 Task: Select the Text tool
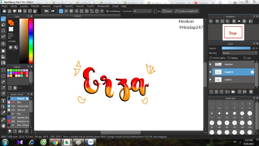(x=3, y=101)
